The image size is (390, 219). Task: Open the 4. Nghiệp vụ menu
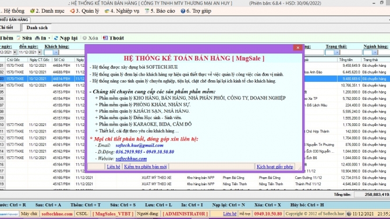coord(122,11)
